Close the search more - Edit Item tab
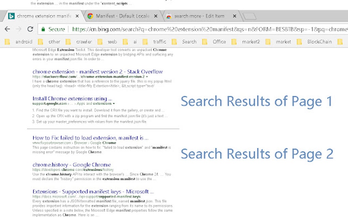 235,16
